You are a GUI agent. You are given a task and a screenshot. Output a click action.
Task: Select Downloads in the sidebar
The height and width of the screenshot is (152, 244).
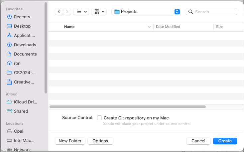(x=25, y=45)
